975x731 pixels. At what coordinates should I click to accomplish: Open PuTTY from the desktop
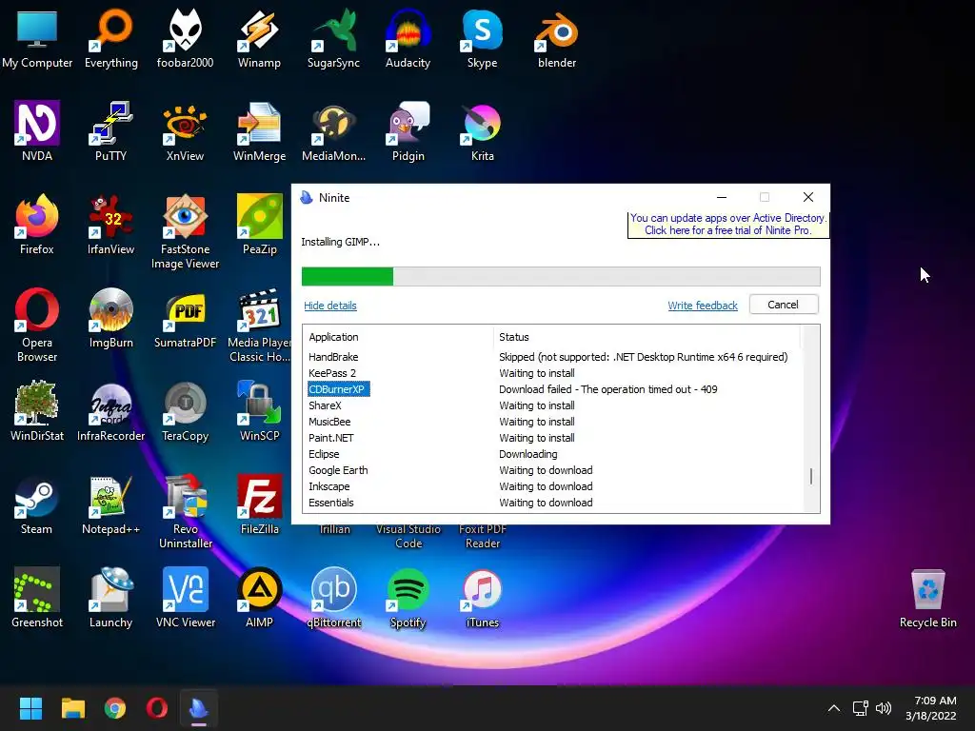click(111, 131)
